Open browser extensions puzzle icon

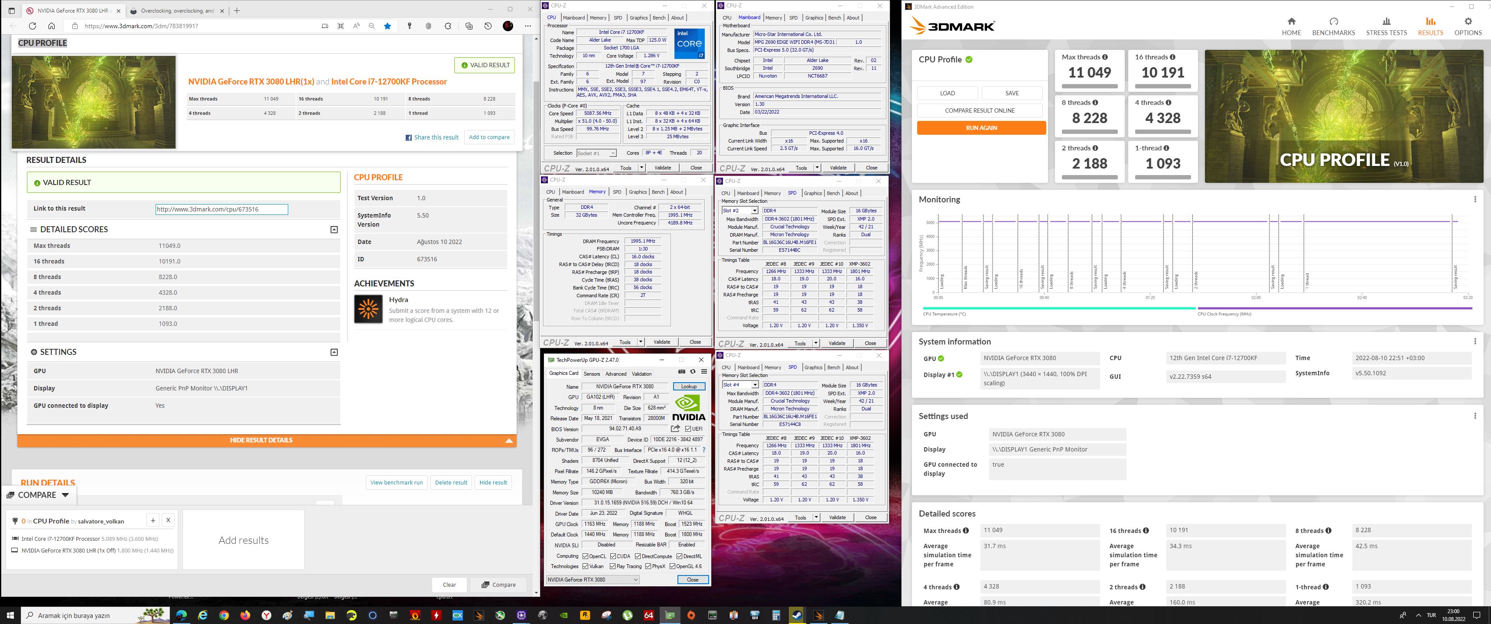click(x=448, y=26)
